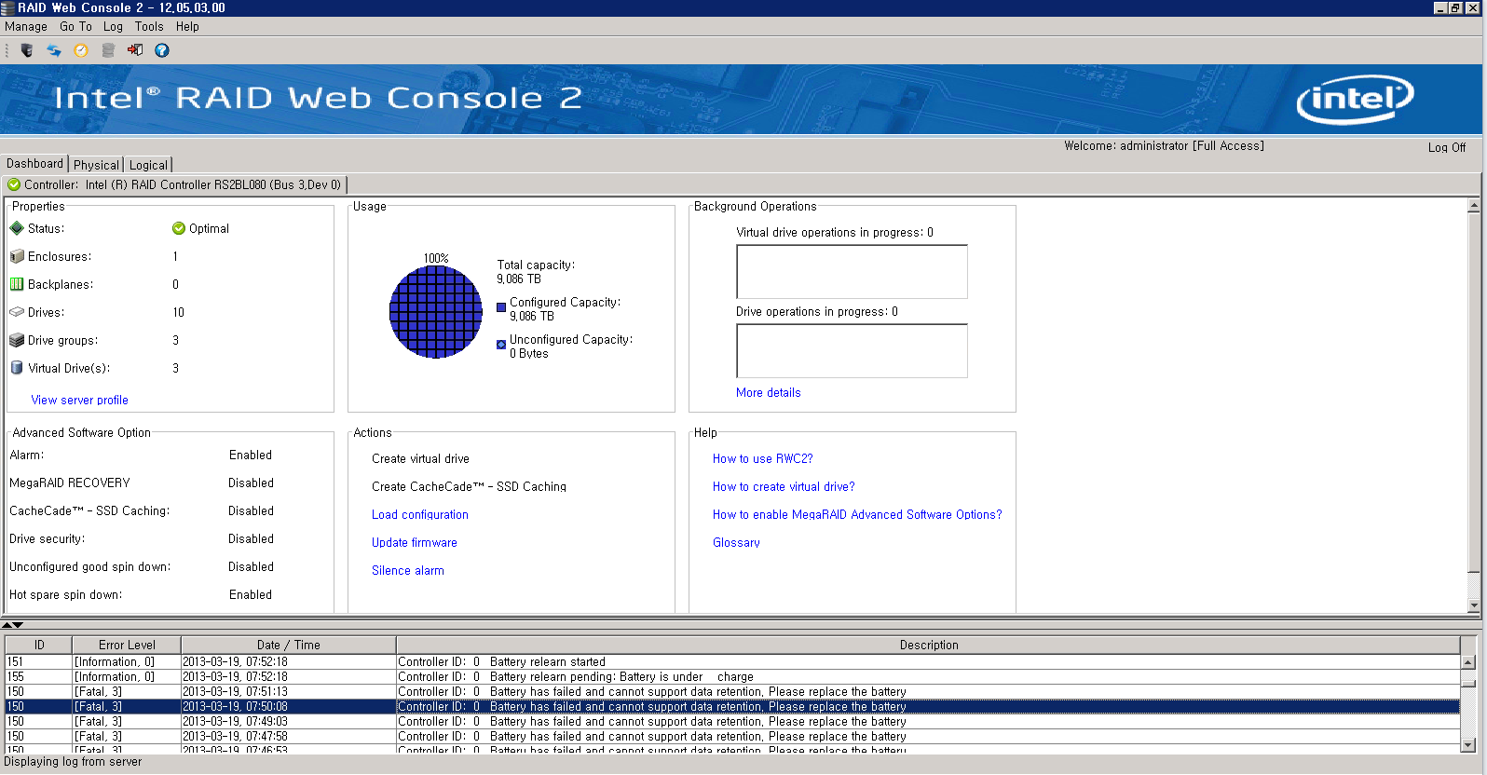The width and height of the screenshot is (1487, 775).
Task: Sort log by Date / Time header
Action: [x=288, y=645]
